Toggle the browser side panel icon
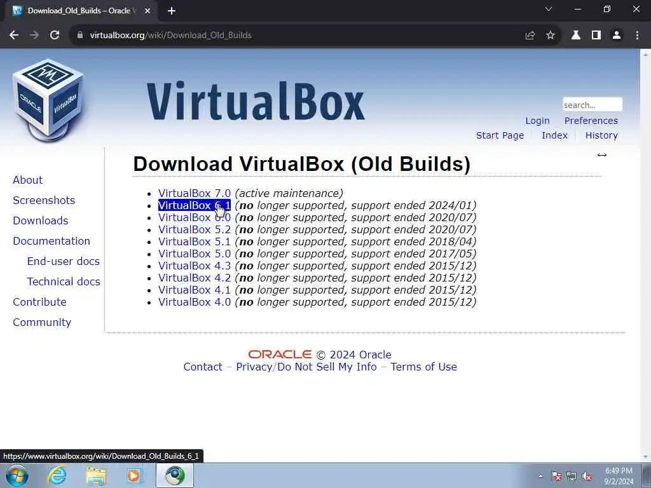Screen dimensions: 651x488 [596, 36]
